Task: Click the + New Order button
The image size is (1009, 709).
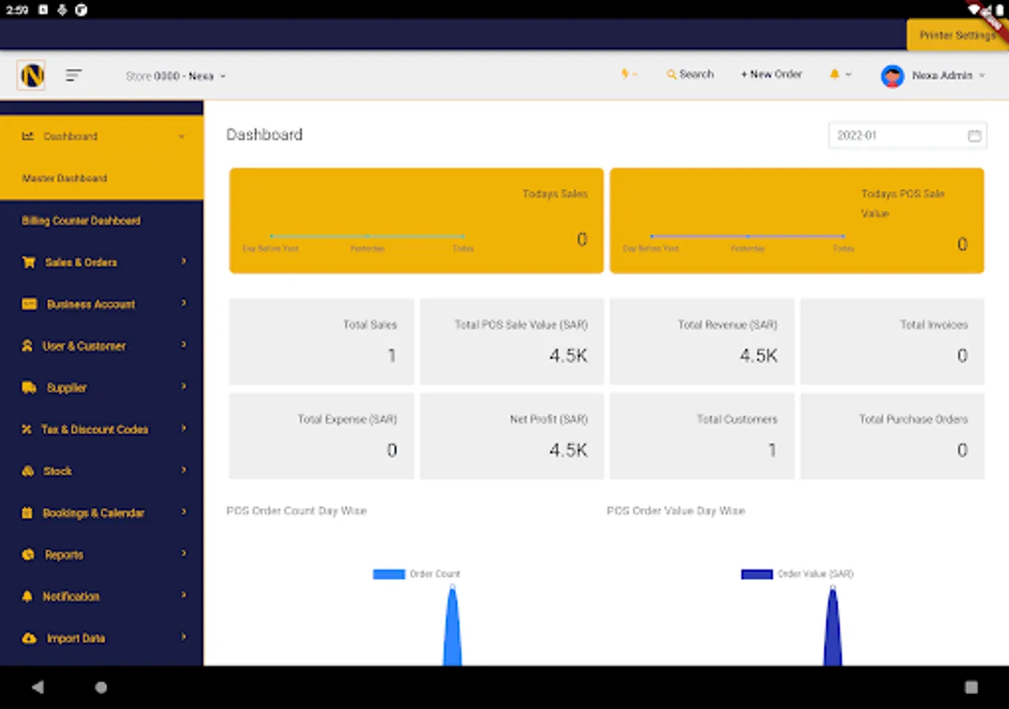Action: pyautogui.click(x=771, y=74)
